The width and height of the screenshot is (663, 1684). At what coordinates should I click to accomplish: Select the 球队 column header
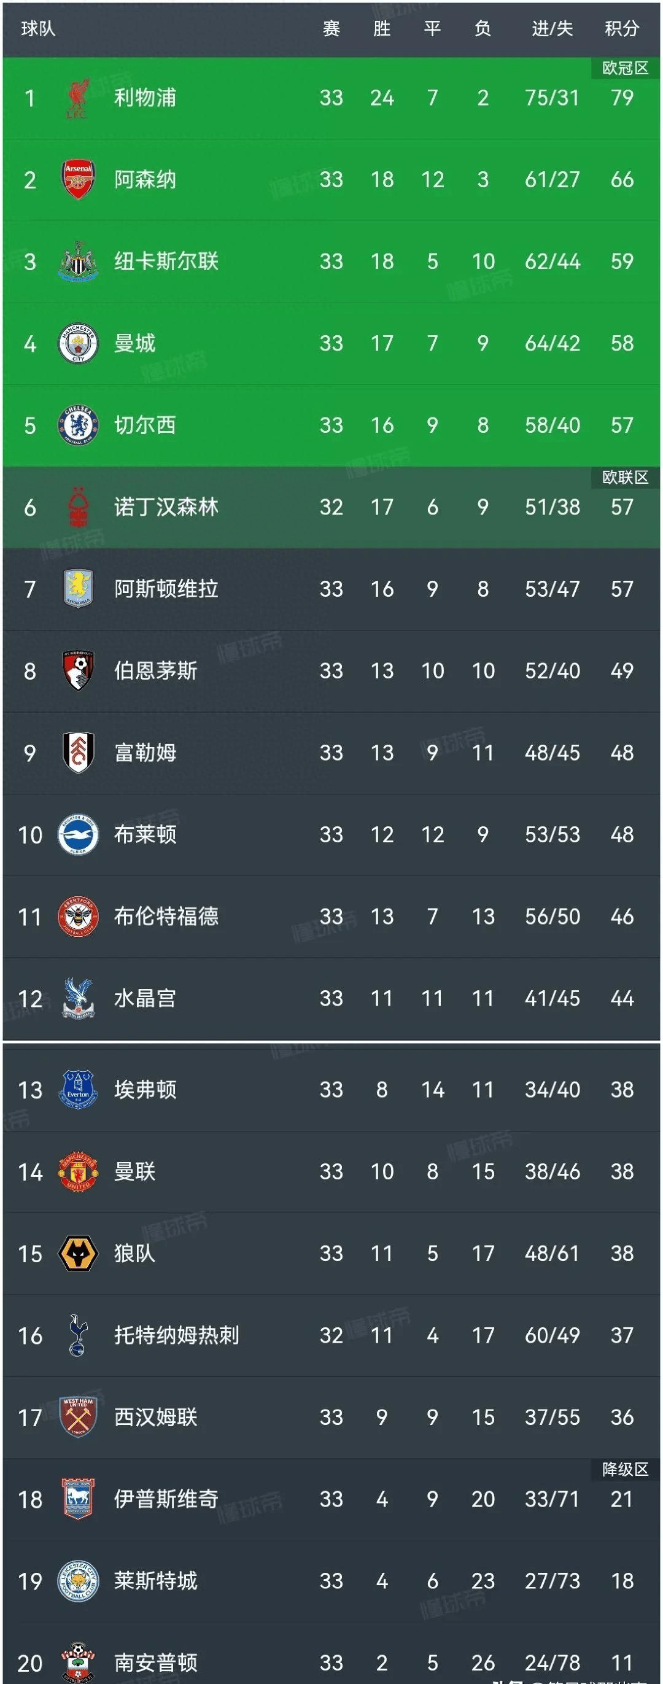pyautogui.click(x=38, y=29)
